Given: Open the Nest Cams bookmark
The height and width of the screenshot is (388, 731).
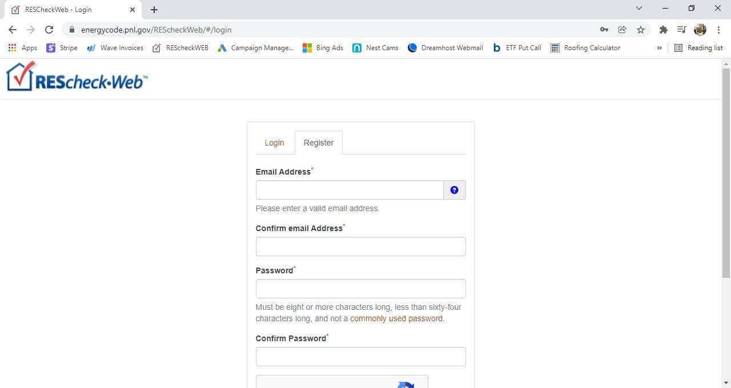Looking at the screenshot, I should pos(375,48).
